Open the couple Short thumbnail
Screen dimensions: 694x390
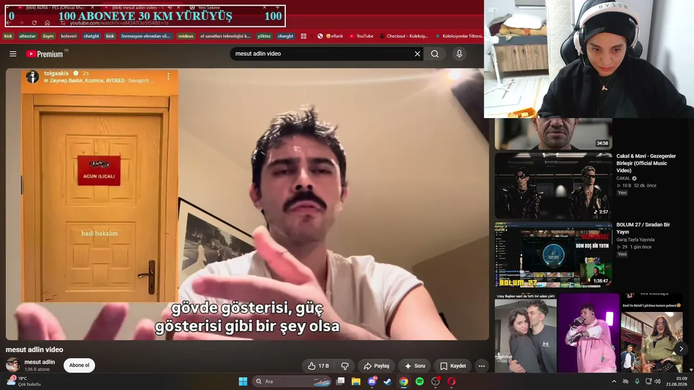525,333
